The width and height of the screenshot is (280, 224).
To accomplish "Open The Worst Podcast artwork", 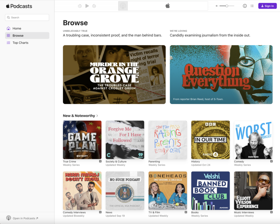I will tap(253, 140).
